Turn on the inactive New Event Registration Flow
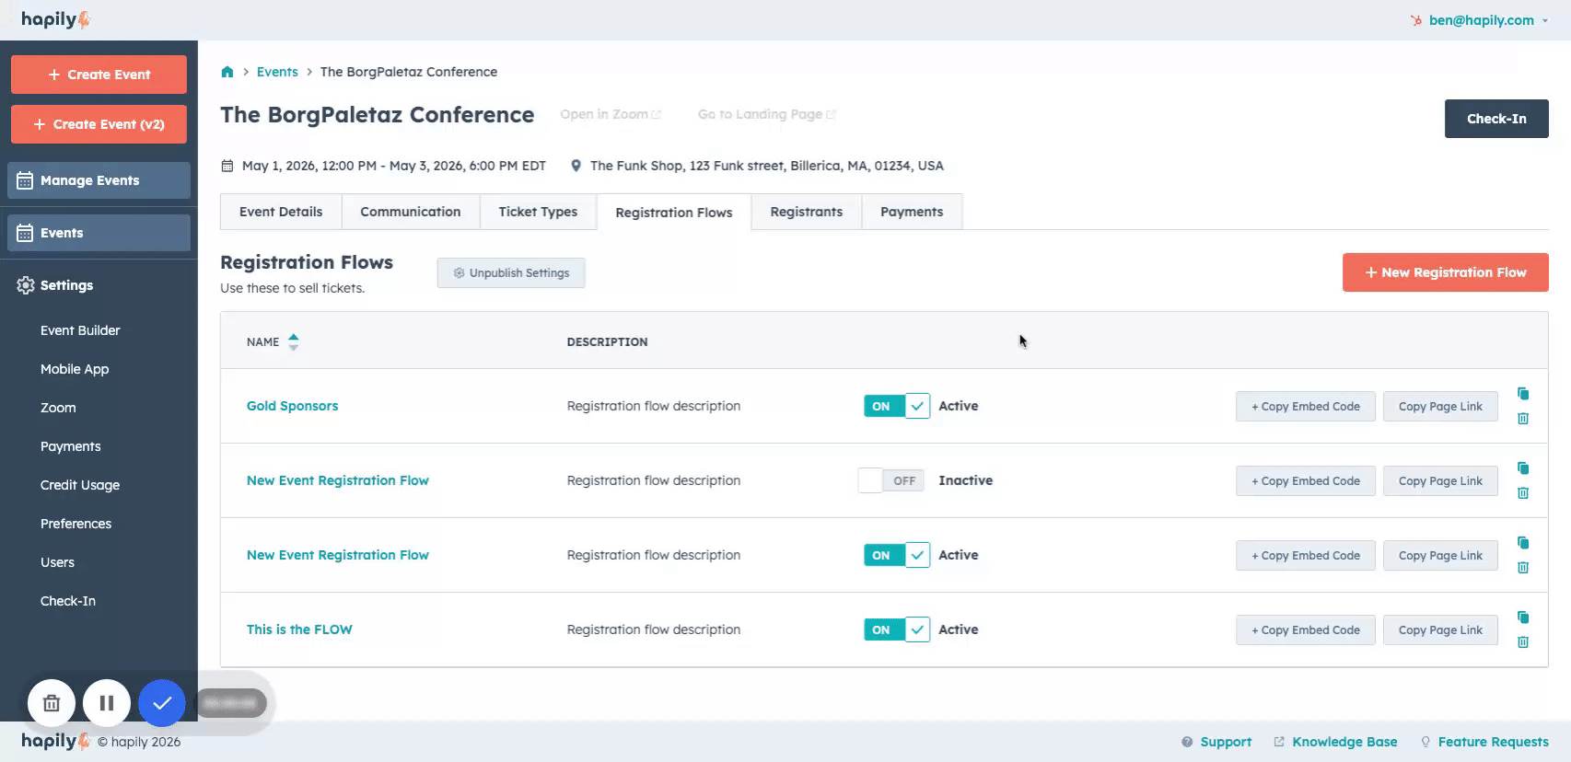1571x762 pixels. click(890, 480)
